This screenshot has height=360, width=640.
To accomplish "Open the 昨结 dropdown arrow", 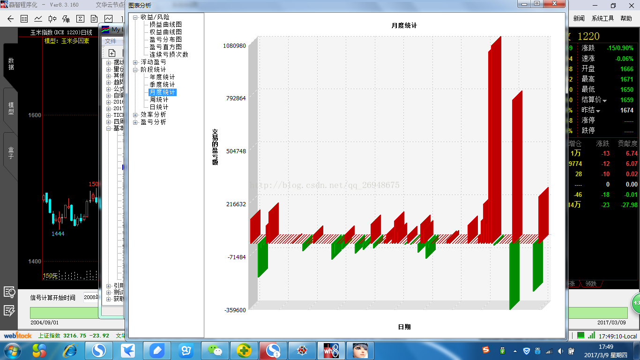I will click(x=598, y=111).
